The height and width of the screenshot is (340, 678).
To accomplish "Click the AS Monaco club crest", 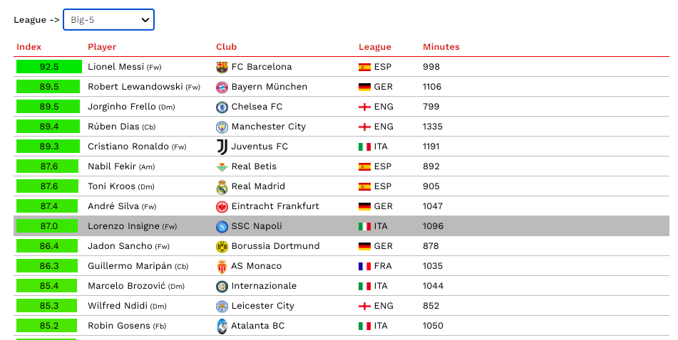I will tap(222, 266).
